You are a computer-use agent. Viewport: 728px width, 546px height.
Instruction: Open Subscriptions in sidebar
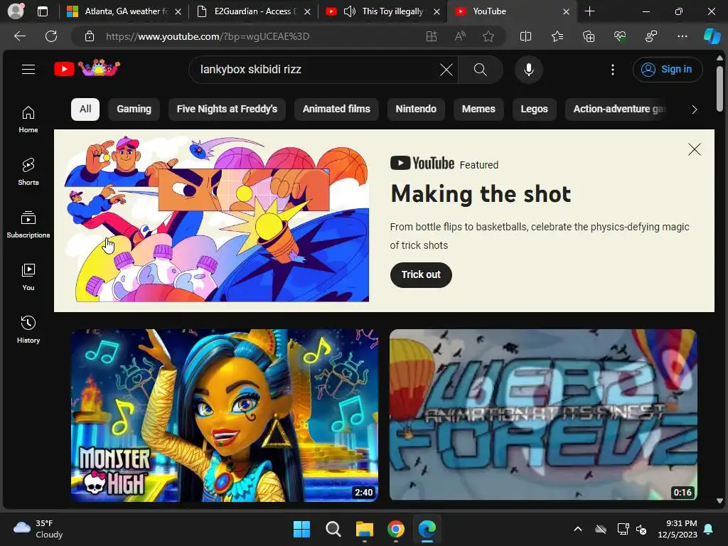(x=28, y=225)
